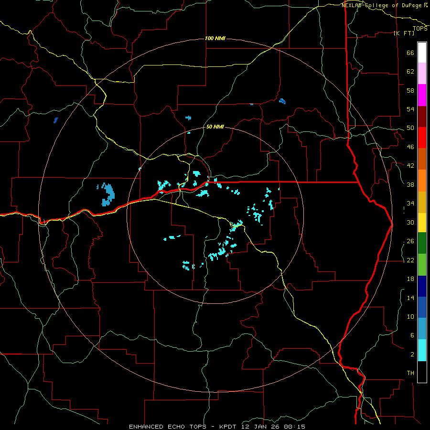Image resolution: width=430 pixels, height=430 pixels.
Task: Click the '26' legend value
Action: [410, 241]
